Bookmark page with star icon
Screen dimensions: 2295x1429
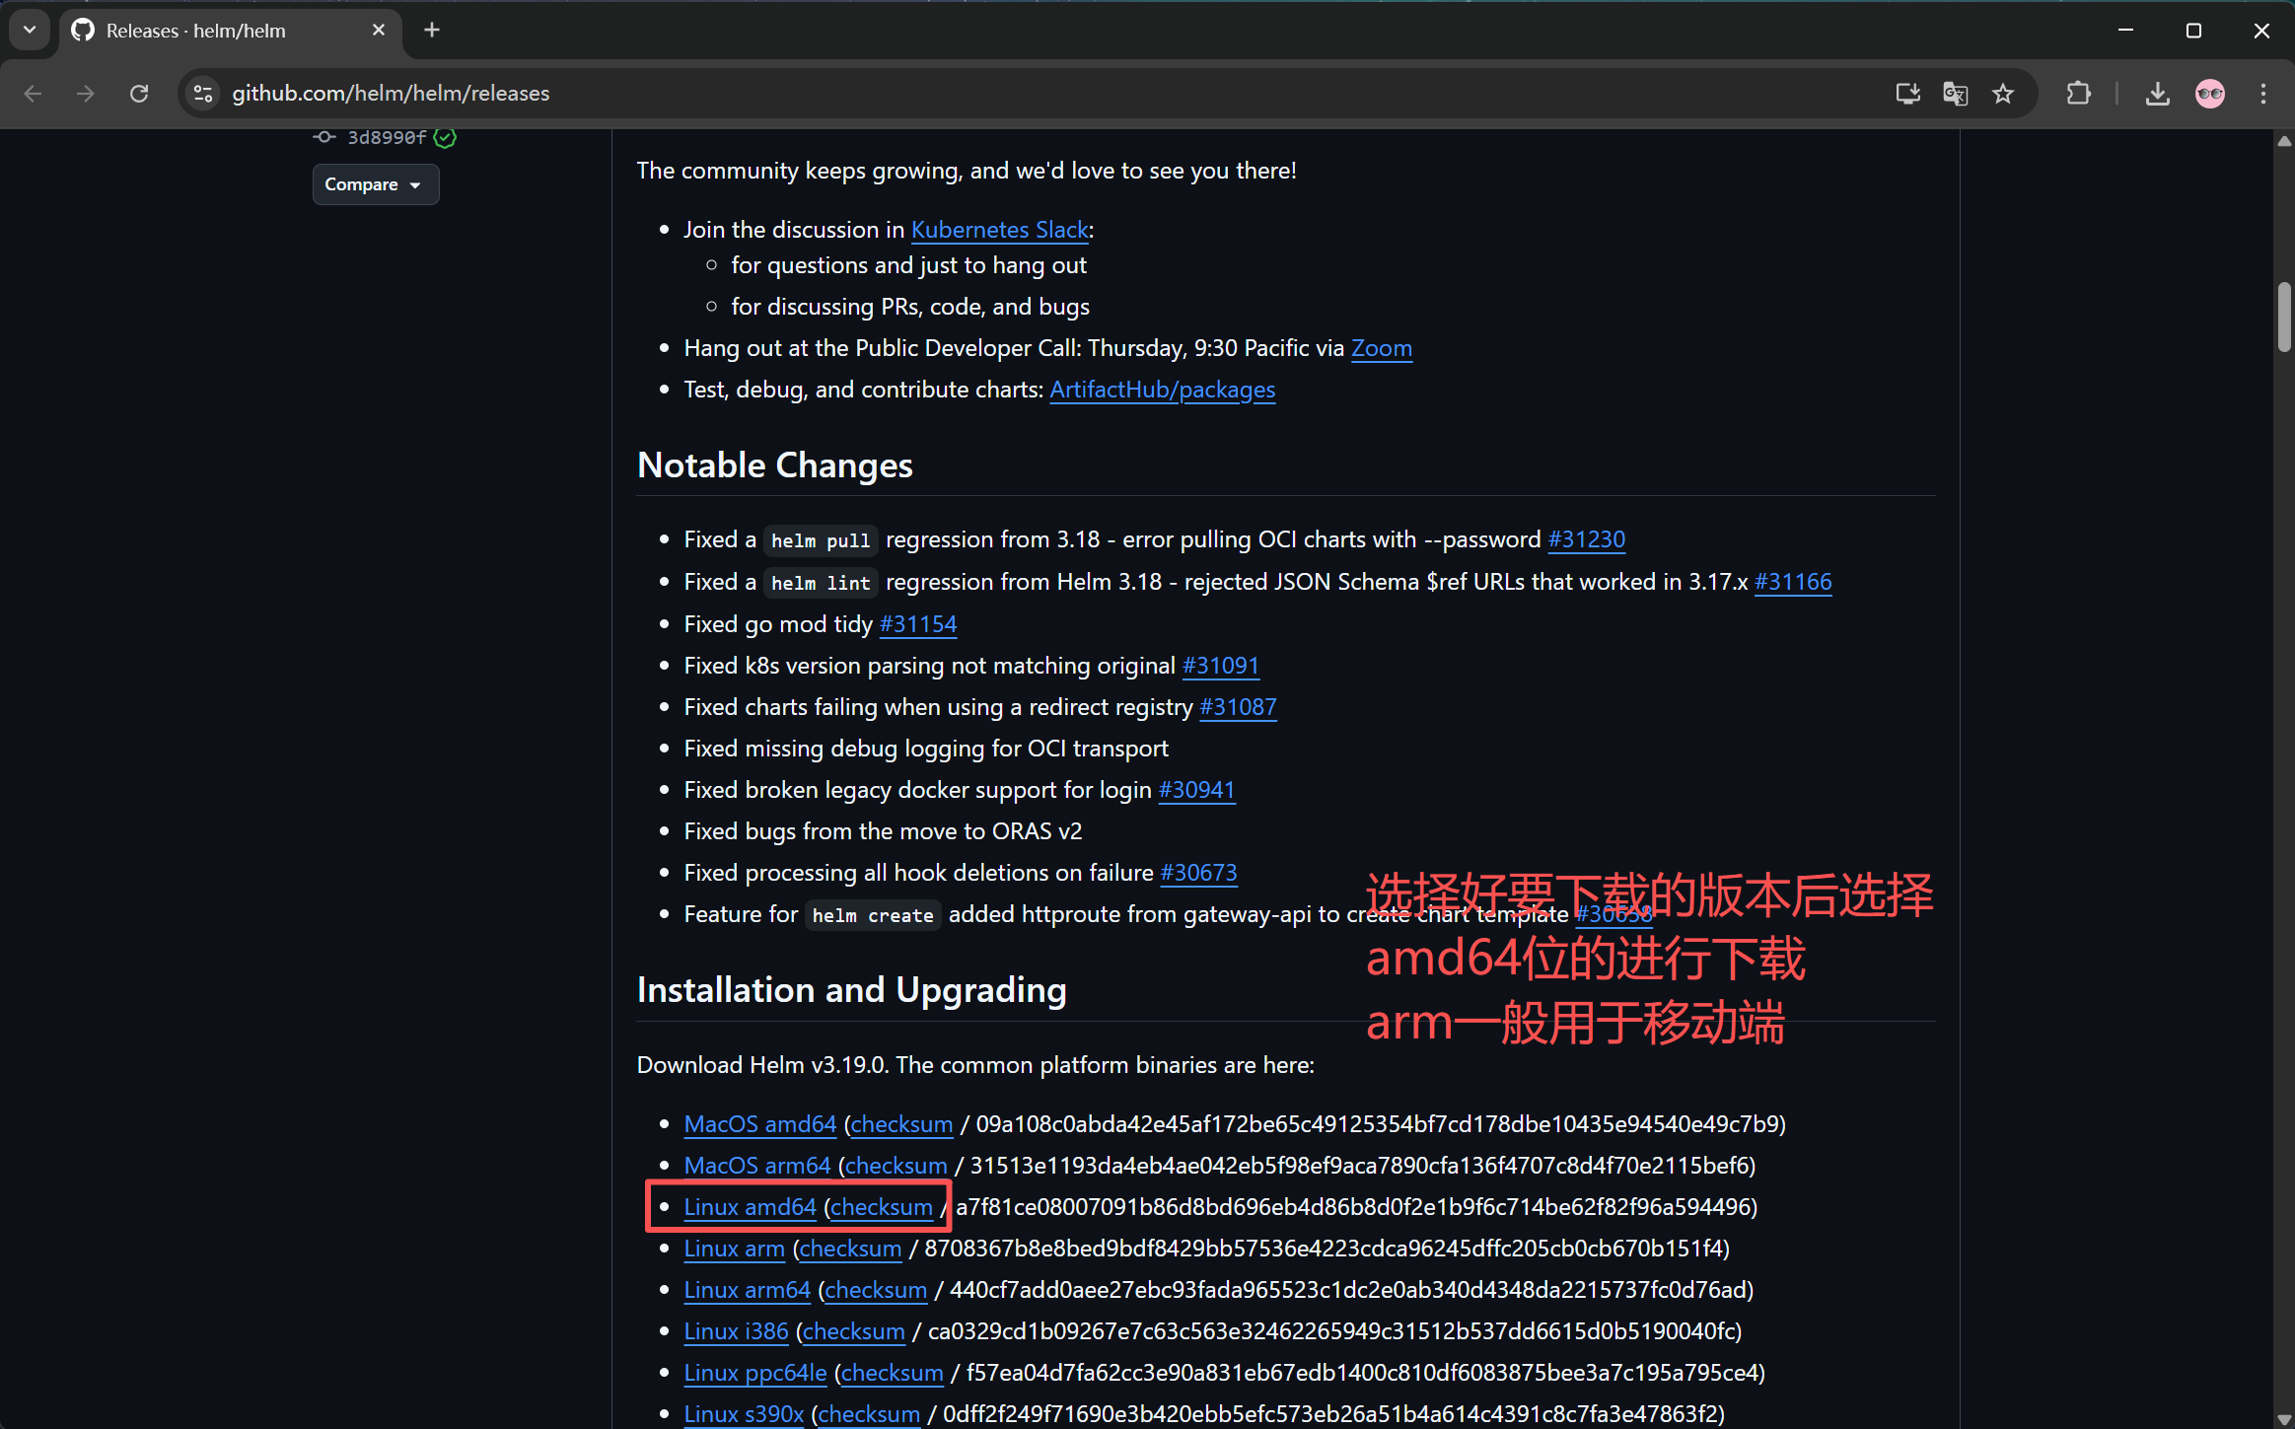tap(2002, 94)
